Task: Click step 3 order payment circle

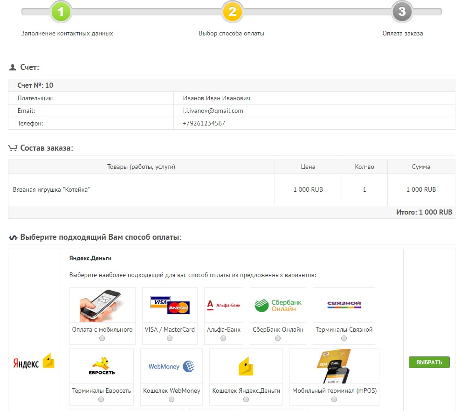Action: 402,11
